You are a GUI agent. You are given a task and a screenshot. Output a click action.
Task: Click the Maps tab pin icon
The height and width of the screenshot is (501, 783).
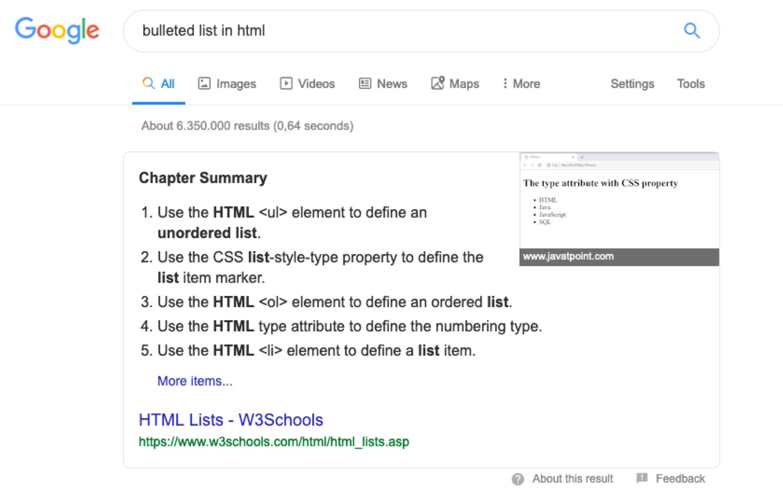[x=438, y=83]
